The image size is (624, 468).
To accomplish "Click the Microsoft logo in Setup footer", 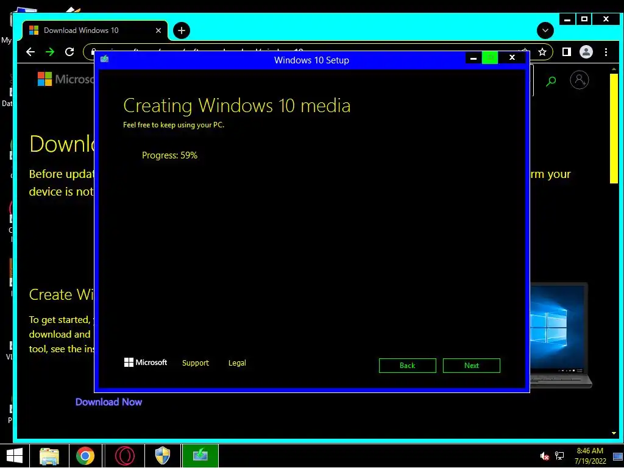I will [x=146, y=363].
